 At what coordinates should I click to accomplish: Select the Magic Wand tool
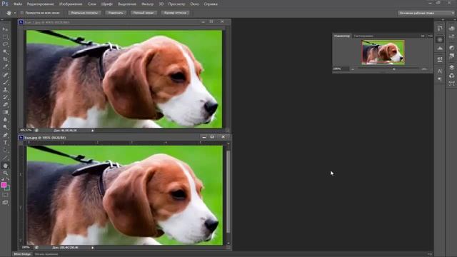[5, 52]
